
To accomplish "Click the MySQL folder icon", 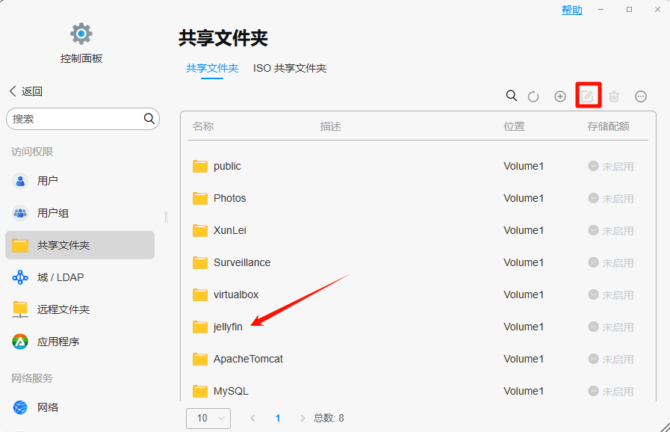I will pos(200,391).
